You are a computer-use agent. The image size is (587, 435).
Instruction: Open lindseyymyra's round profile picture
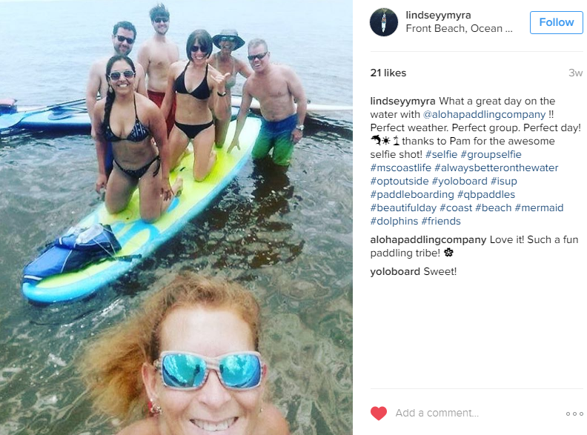point(384,22)
